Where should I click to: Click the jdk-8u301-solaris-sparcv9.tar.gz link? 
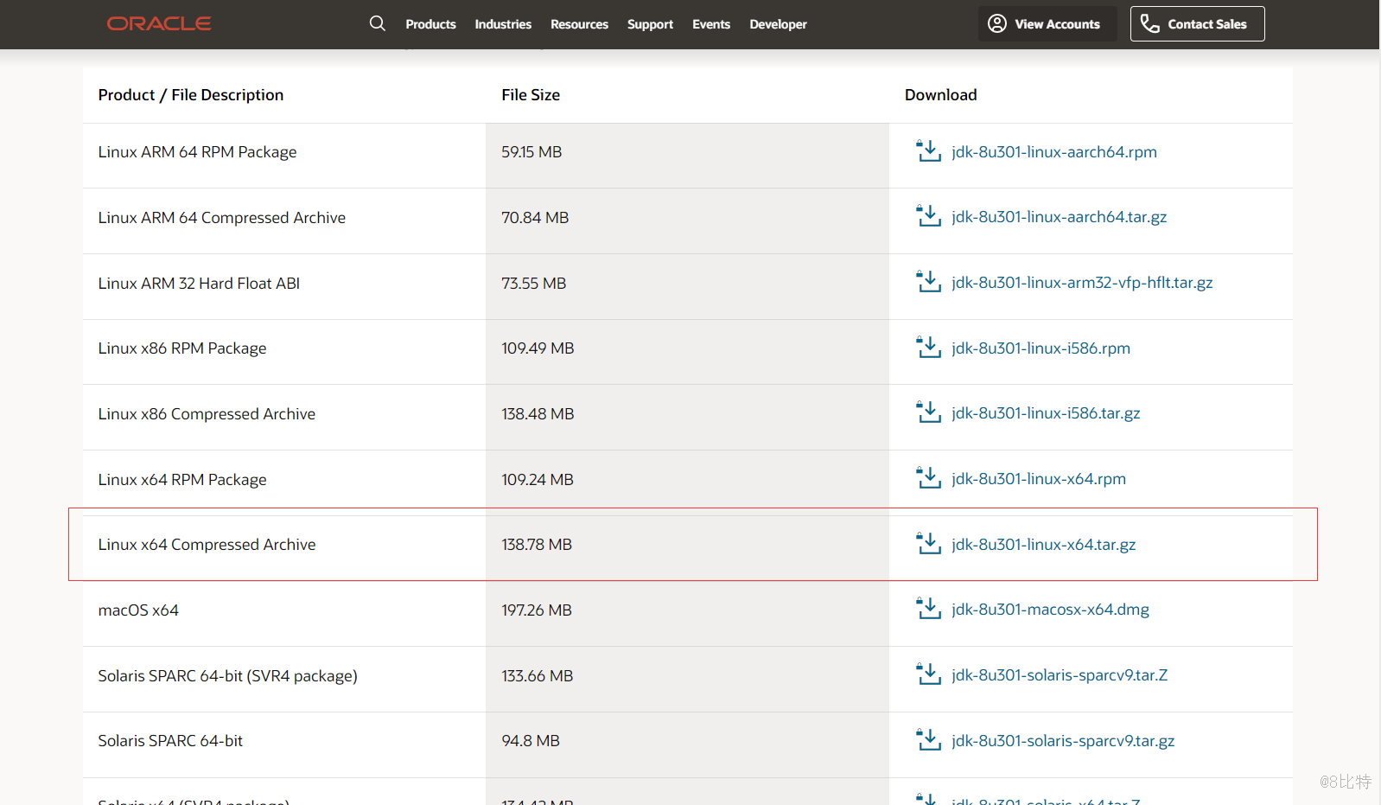coord(1062,741)
